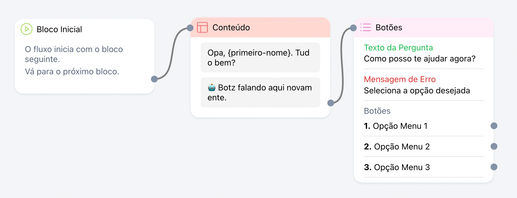Screen dimensions: 517x198
Task: Click the output connector of Bloco Inicial
Action: point(154,79)
